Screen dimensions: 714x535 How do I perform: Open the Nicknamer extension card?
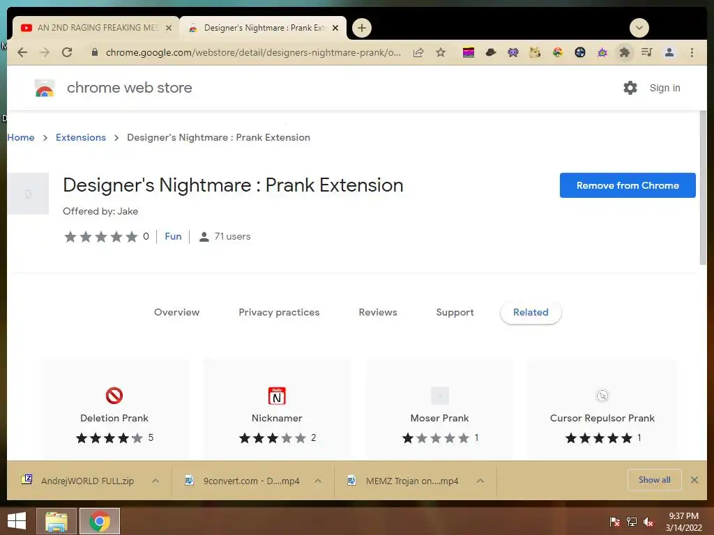pyautogui.click(x=277, y=408)
